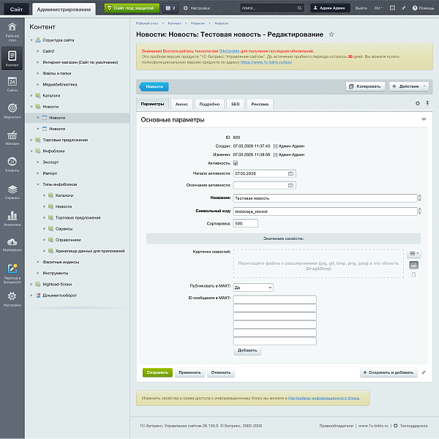The image size is (439, 439).
Task: Expand the Документооборот tree node
Action: click(31, 296)
